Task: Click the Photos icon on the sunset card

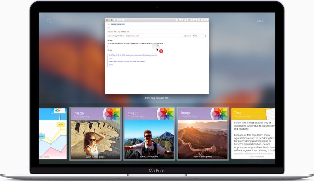Action: [x=219, y=114]
